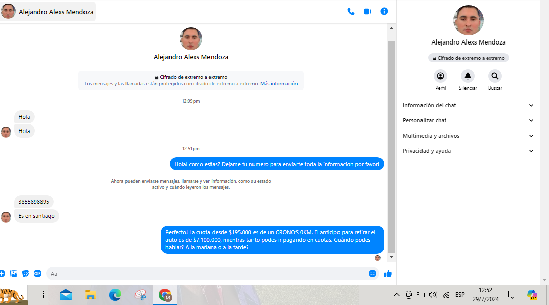The width and height of the screenshot is (549, 305).
Task: Open the emoji picker in message box
Action: pos(372,274)
